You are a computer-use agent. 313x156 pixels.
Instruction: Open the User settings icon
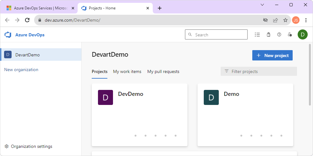click(290, 34)
